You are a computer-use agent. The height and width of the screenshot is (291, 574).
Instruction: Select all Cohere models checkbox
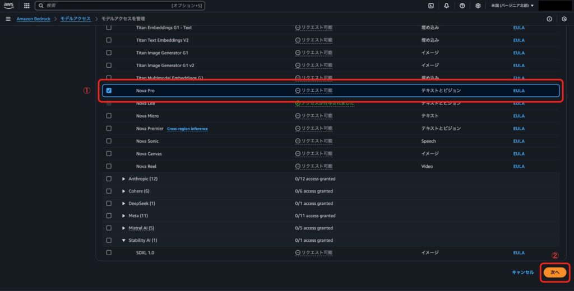point(109,191)
